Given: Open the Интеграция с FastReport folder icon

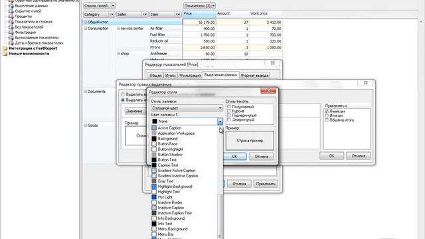Looking at the screenshot, I should tap(5, 48).
